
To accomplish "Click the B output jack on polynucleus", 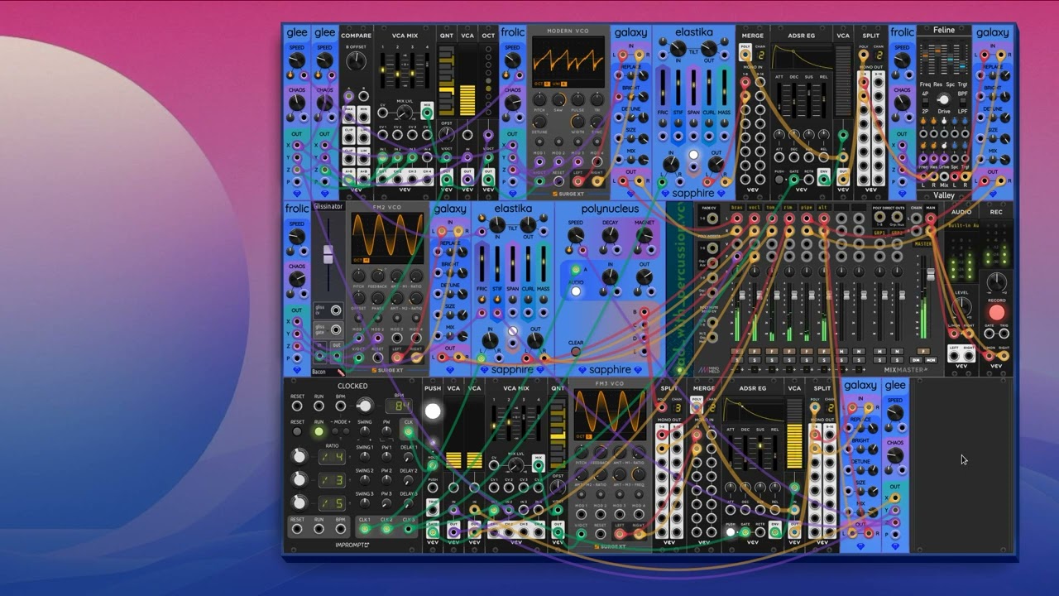I will coord(643,312).
